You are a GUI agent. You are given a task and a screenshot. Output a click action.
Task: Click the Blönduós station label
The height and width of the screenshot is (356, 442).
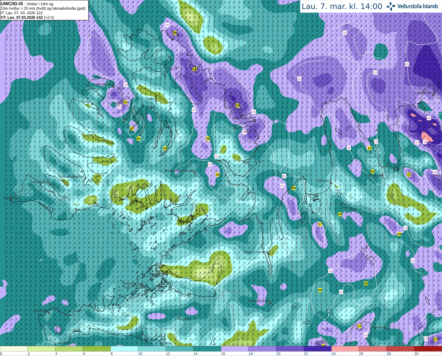tap(324, 180)
